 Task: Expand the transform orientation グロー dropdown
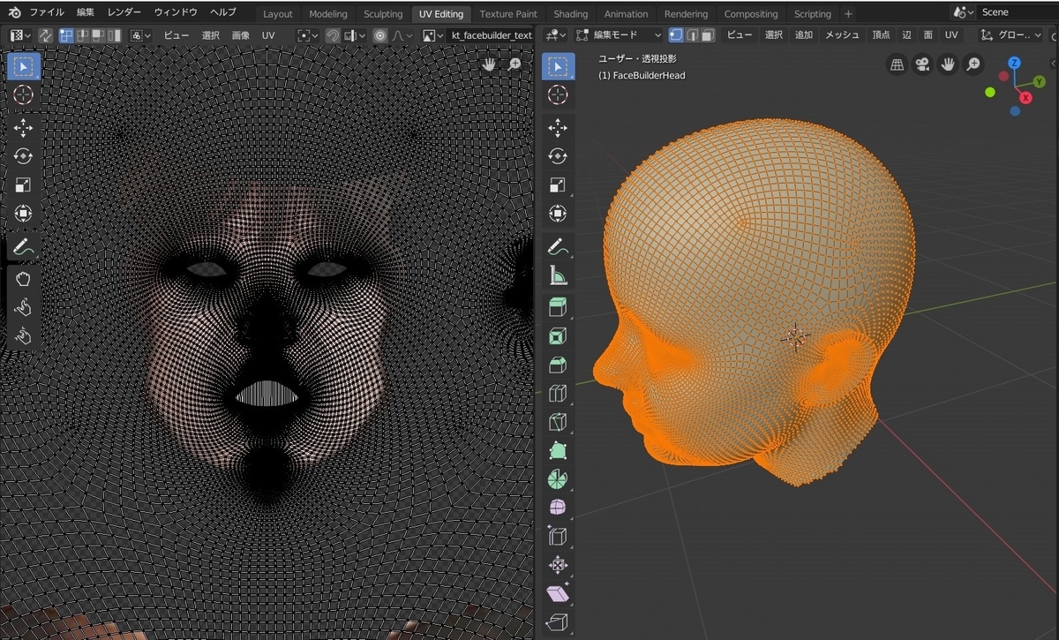pyautogui.click(x=1011, y=35)
